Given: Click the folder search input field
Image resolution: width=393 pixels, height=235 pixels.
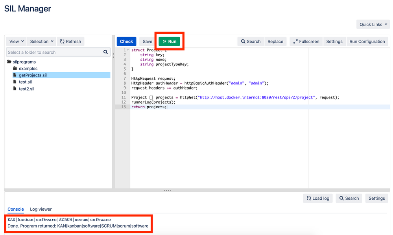Looking at the screenshot, I should pos(53,52).
